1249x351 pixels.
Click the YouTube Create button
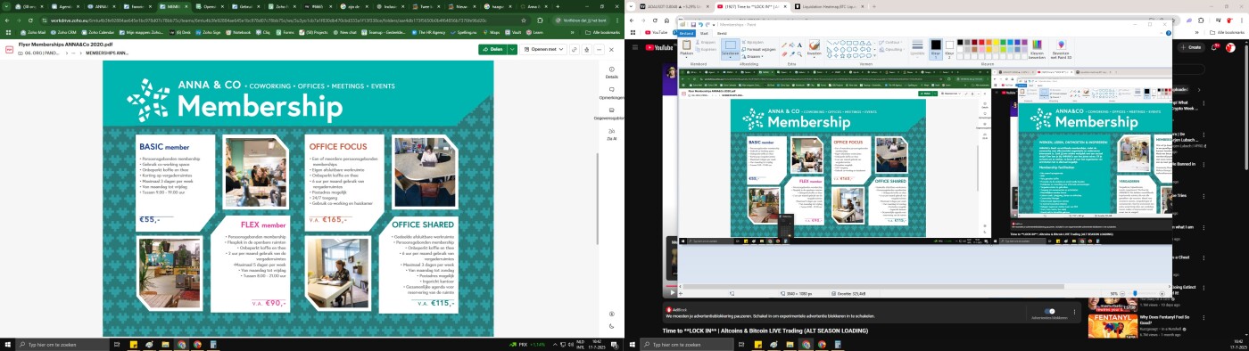click(1191, 47)
